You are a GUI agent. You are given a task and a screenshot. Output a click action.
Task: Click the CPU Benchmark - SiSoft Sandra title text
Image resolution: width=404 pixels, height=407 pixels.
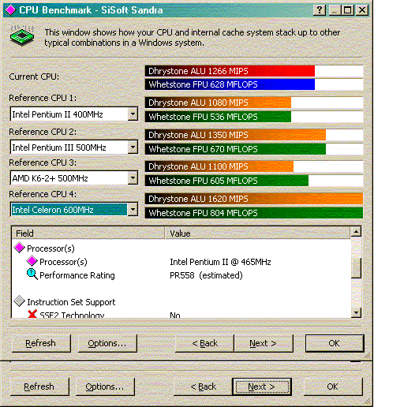click(91, 10)
